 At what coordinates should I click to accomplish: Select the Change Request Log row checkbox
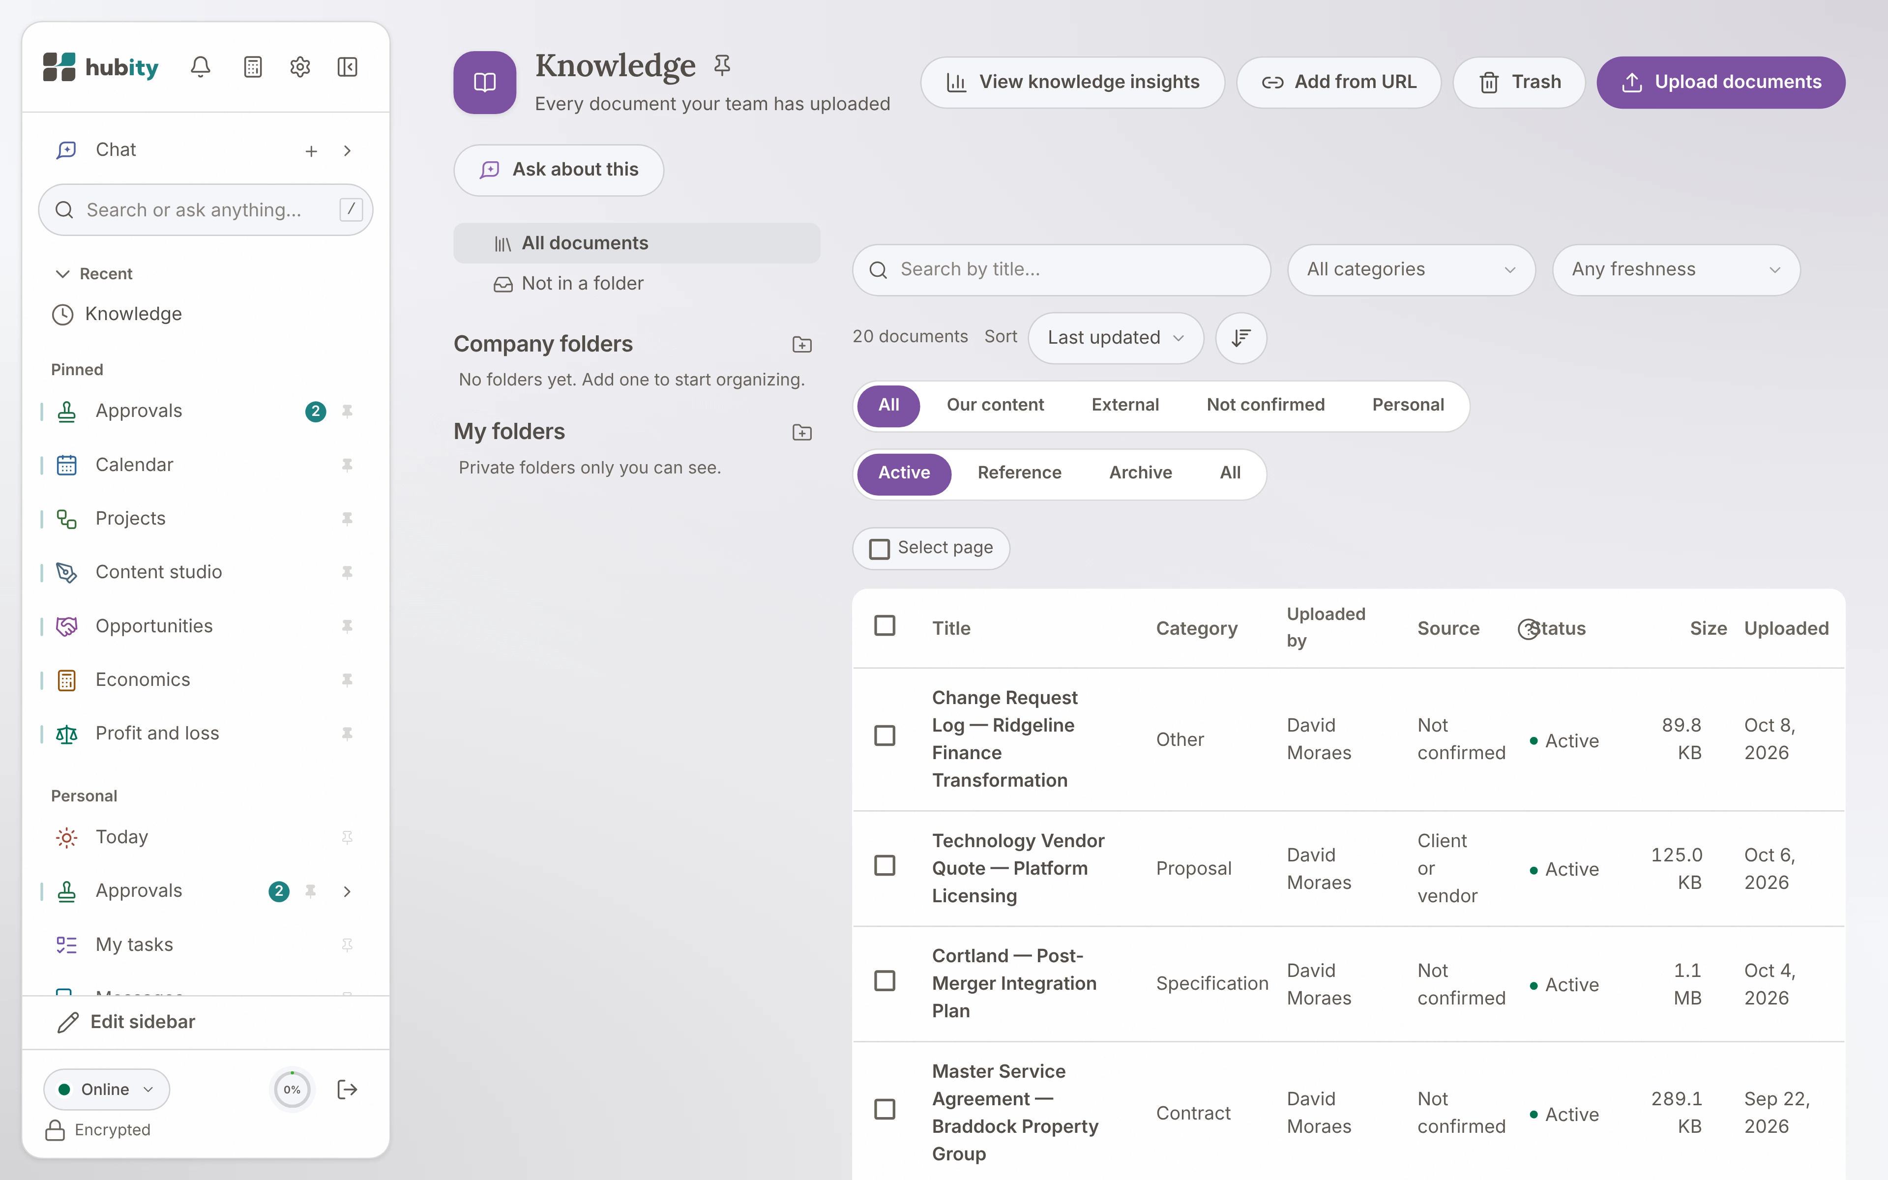pos(885,736)
